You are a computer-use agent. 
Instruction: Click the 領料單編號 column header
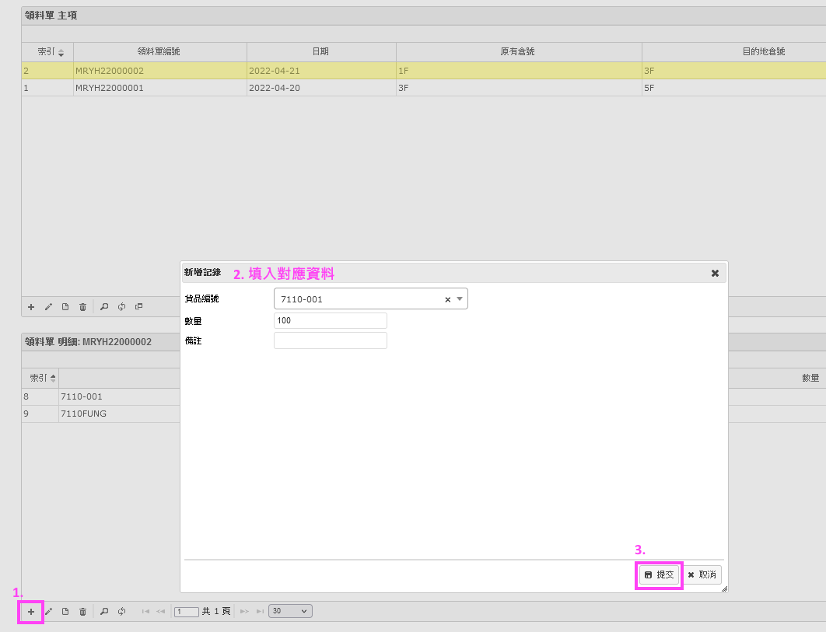point(159,51)
